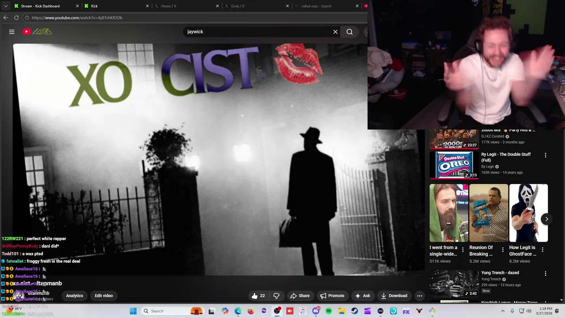Visit DJ KZ Curated channel
The height and width of the screenshot is (318, 565).
click(493, 136)
